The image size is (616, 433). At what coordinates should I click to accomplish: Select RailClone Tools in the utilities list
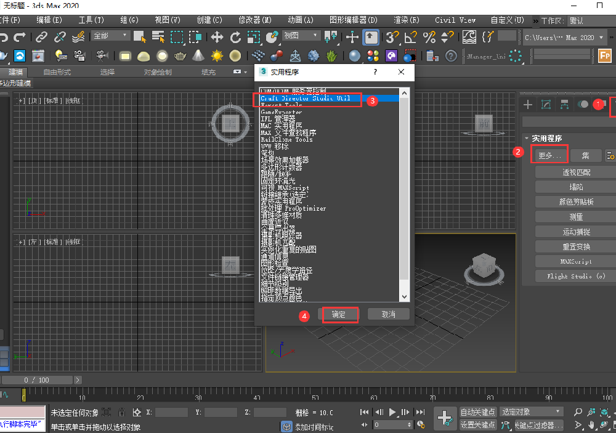pyautogui.click(x=287, y=139)
